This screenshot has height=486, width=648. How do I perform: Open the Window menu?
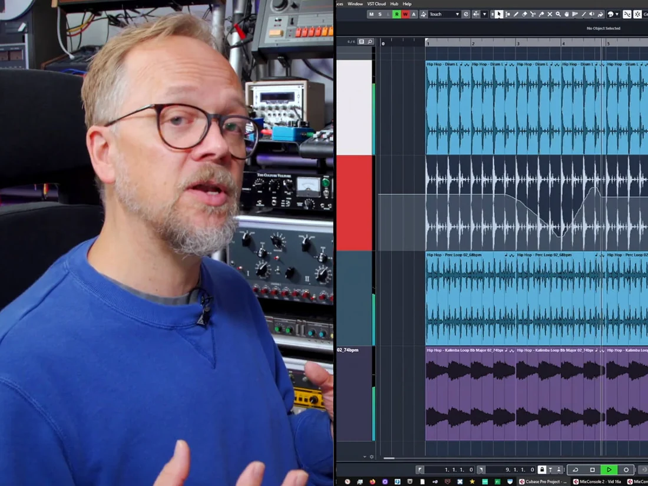[355, 4]
